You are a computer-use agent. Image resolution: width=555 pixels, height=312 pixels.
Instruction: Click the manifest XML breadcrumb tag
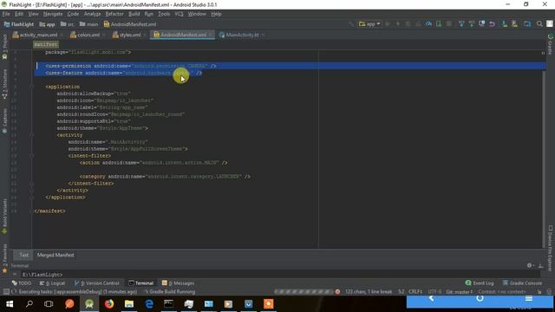click(x=46, y=44)
